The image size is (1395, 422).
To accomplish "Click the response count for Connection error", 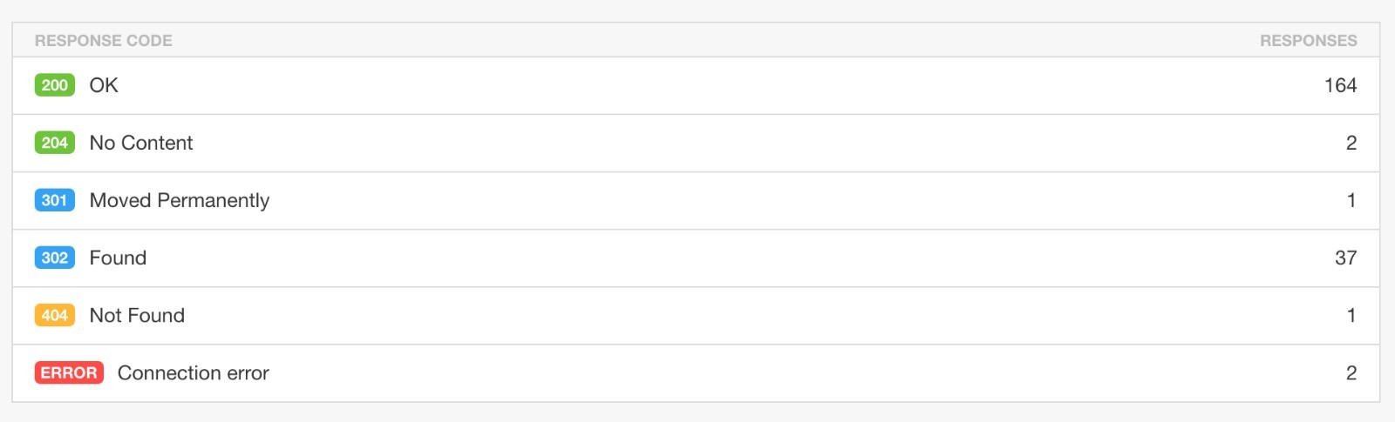I will click(1351, 372).
